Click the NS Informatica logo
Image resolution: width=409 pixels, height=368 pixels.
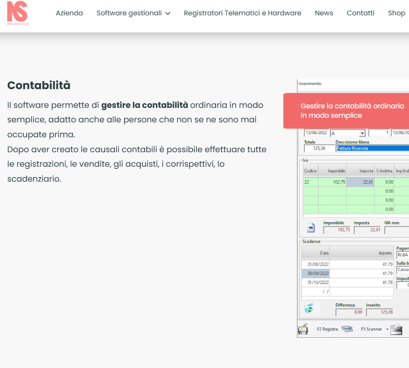(18, 13)
